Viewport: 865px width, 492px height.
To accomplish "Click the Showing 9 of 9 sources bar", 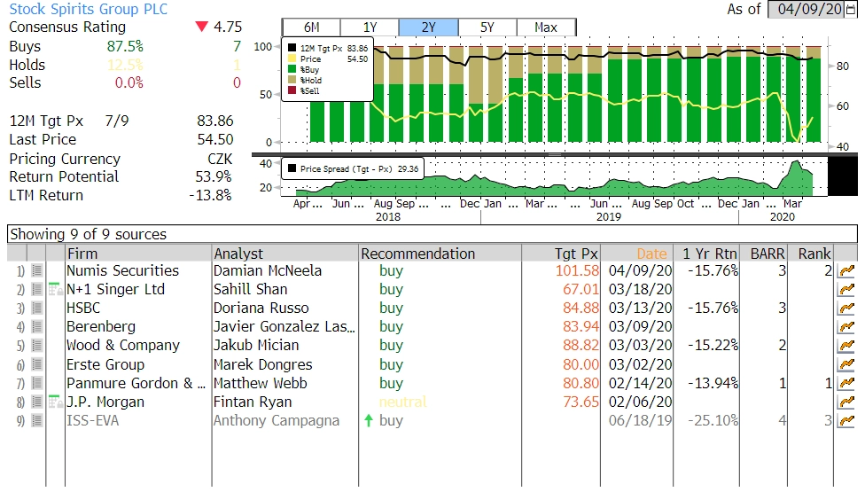I will point(432,234).
